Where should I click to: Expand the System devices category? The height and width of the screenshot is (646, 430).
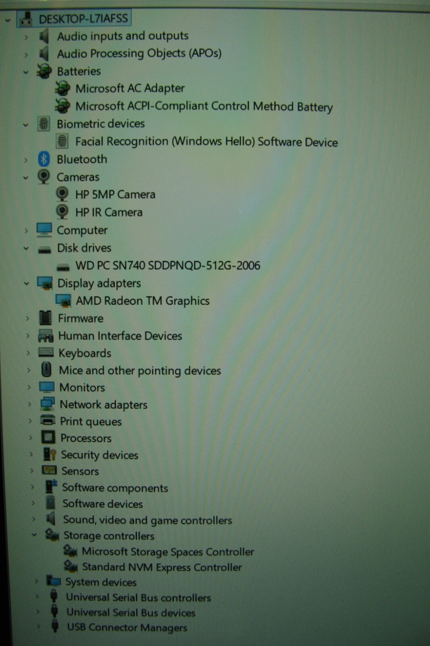point(36,581)
